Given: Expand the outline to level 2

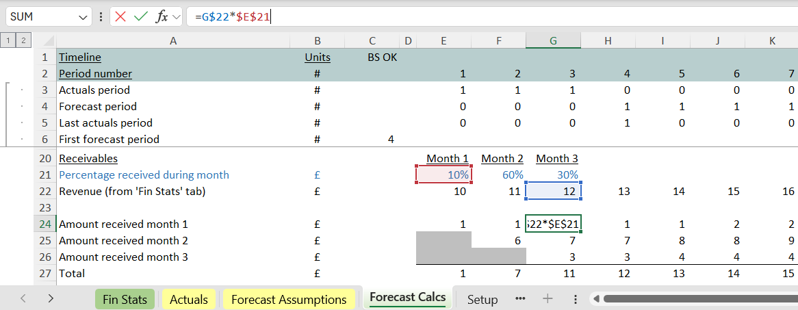Looking at the screenshot, I should pos(23,41).
